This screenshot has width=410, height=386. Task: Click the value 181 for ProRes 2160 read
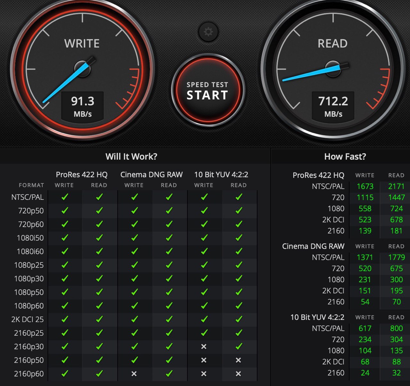click(397, 231)
